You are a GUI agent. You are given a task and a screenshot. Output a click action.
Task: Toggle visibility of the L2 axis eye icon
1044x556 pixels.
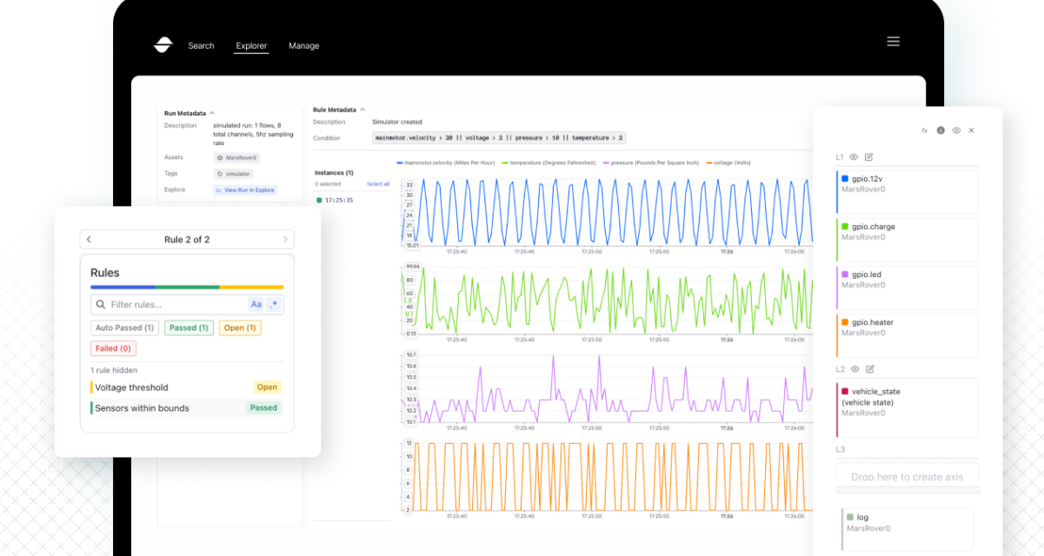[855, 368]
